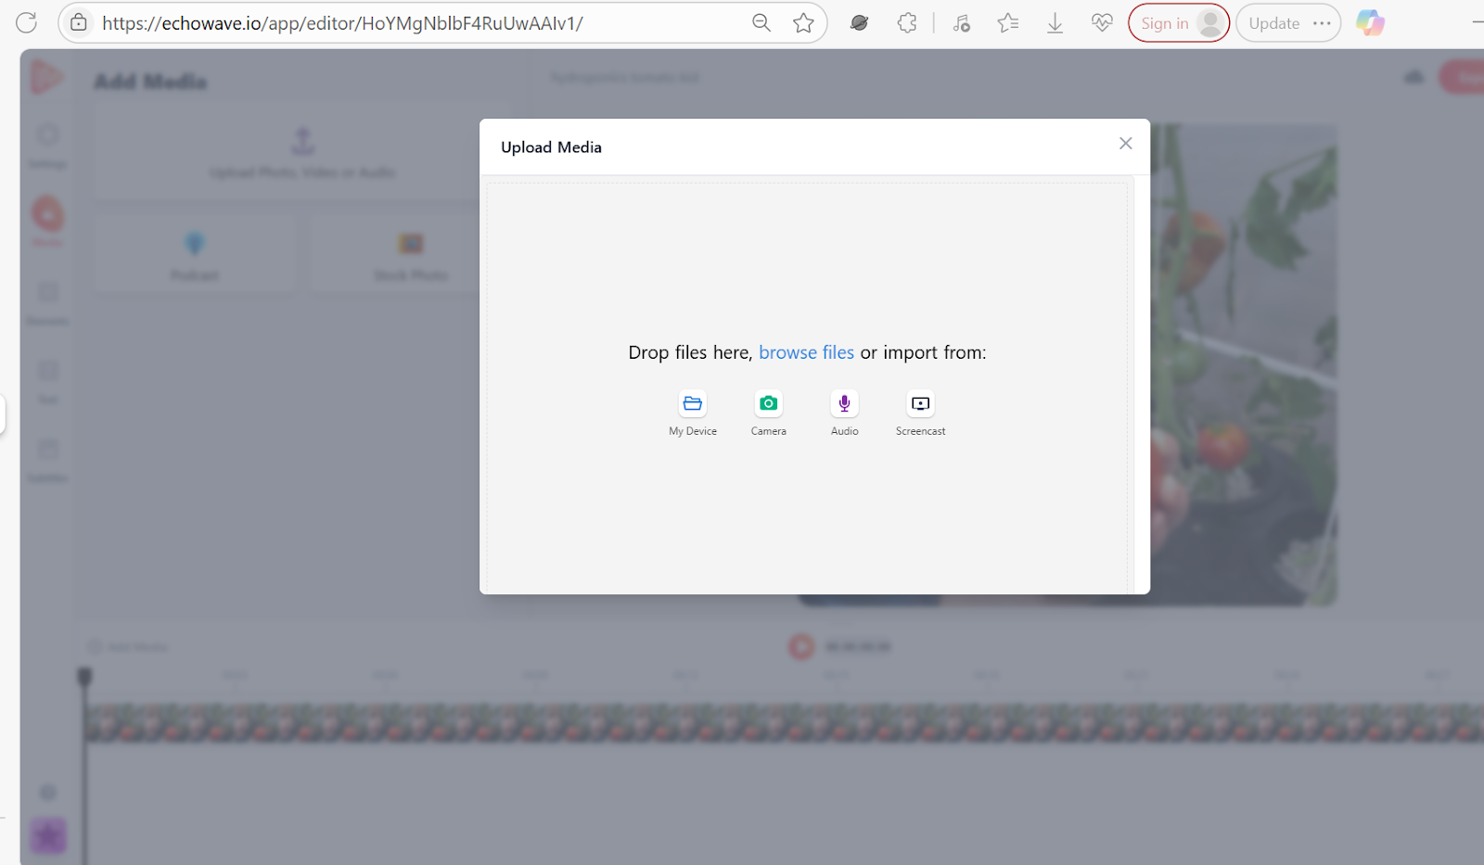The height and width of the screenshot is (865, 1484).
Task: Open browser essentials heartbeat icon
Action: (x=1102, y=23)
